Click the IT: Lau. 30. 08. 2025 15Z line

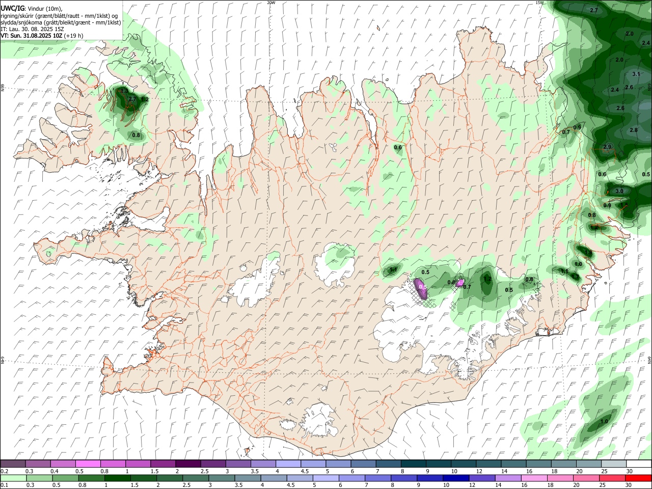[32, 29]
